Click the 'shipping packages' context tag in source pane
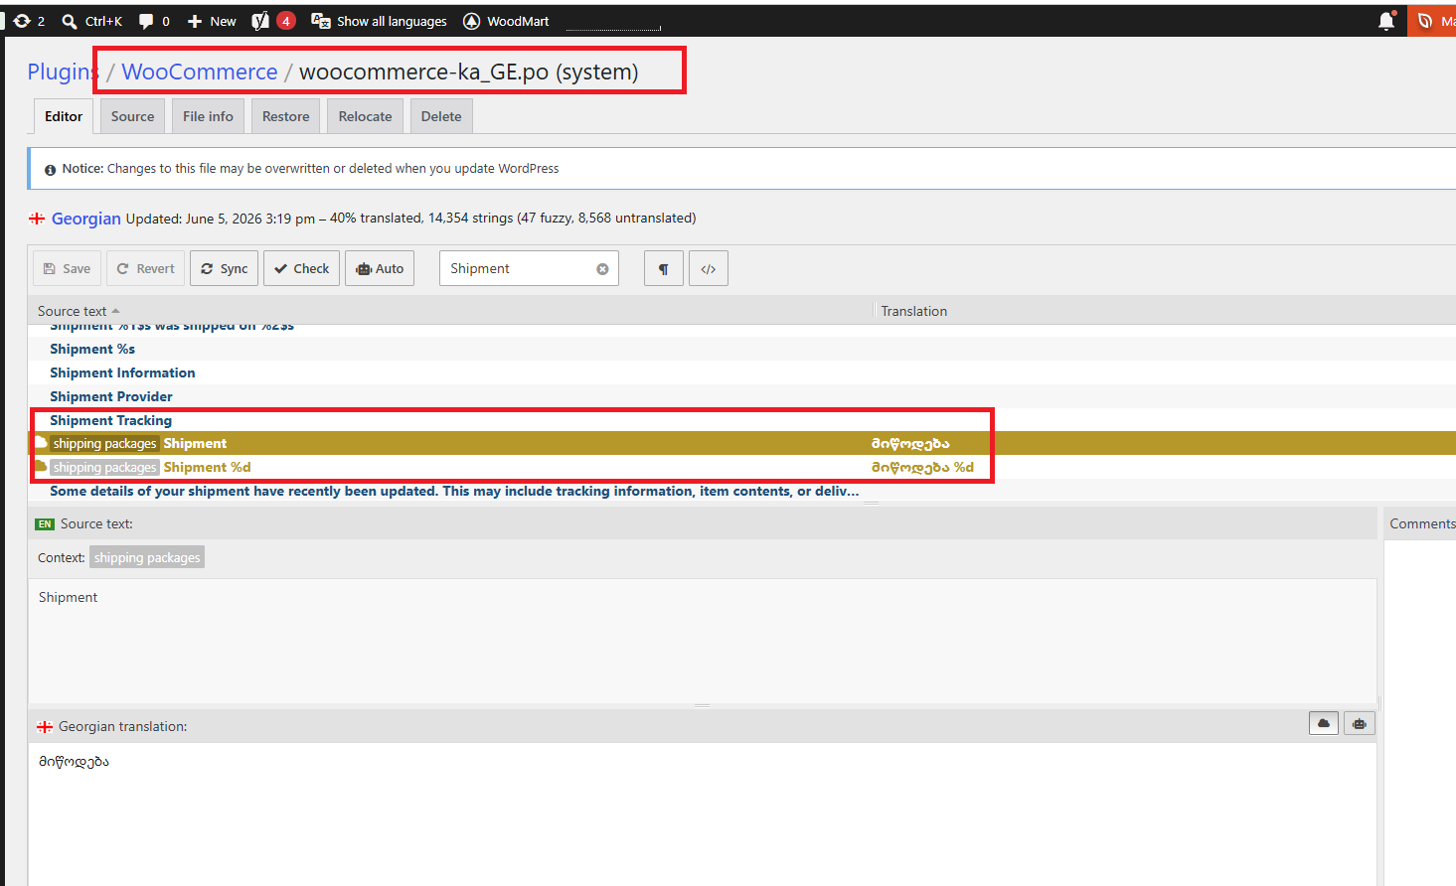 (x=147, y=557)
